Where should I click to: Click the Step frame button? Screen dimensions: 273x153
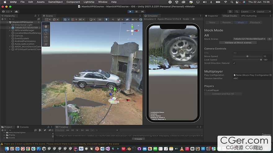click(143, 11)
